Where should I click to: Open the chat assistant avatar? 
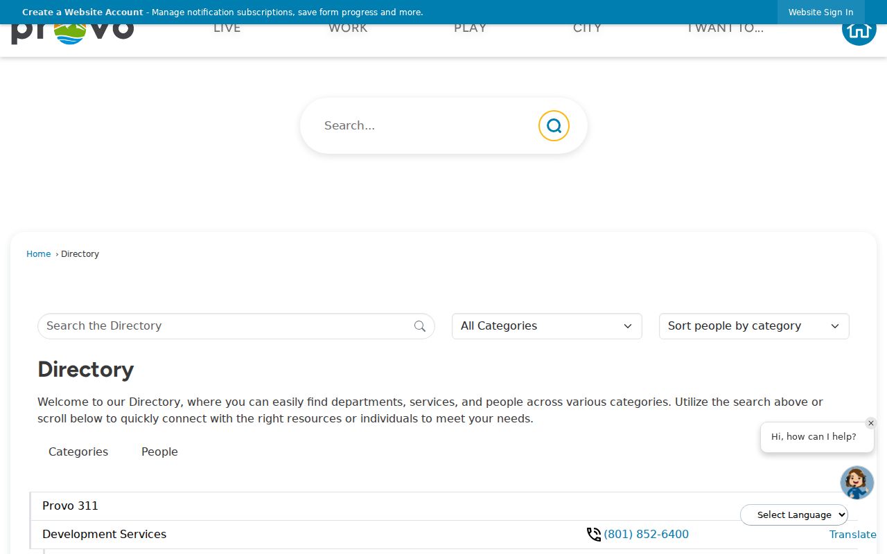[857, 483]
